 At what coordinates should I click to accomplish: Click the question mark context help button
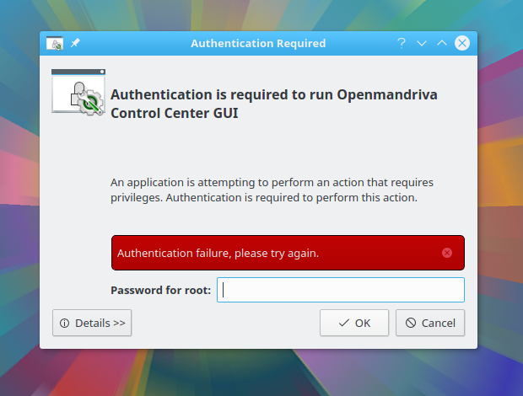tap(402, 43)
